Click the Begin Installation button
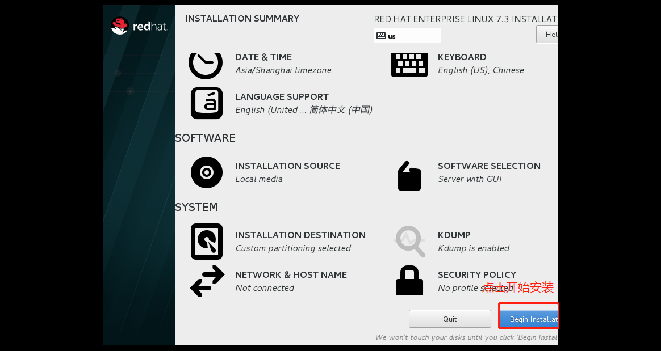The height and width of the screenshot is (351, 661). pos(529,319)
